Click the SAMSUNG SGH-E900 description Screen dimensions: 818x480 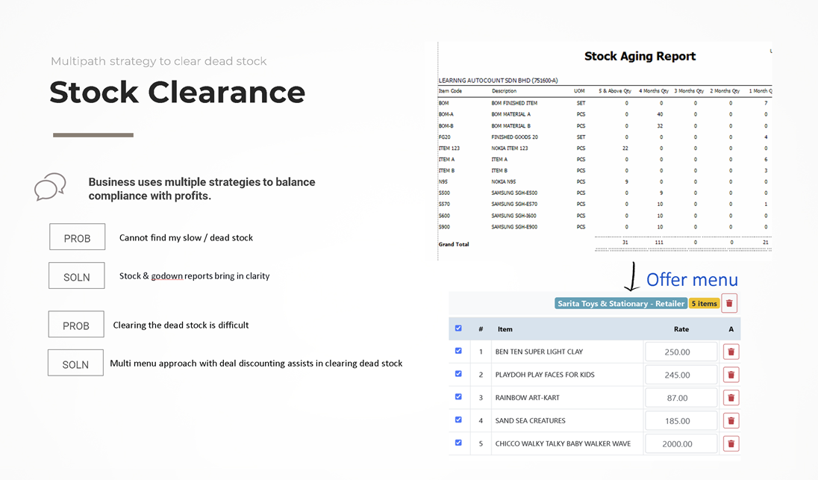click(514, 227)
